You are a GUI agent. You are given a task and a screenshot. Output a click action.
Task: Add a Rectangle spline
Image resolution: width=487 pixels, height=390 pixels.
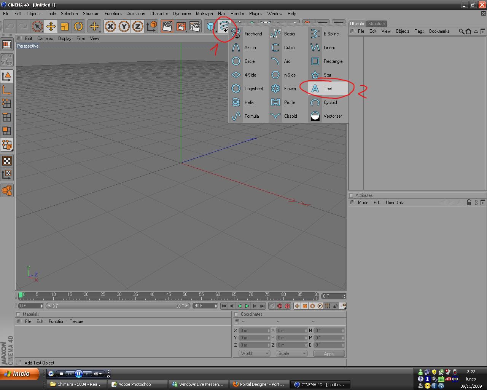coord(327,61)
